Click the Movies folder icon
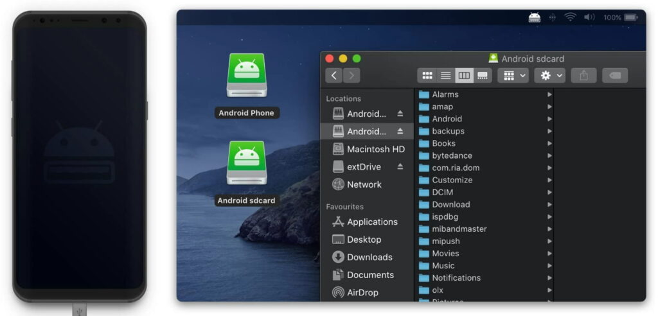Screen dimensions: 658x316 point(424,254)
